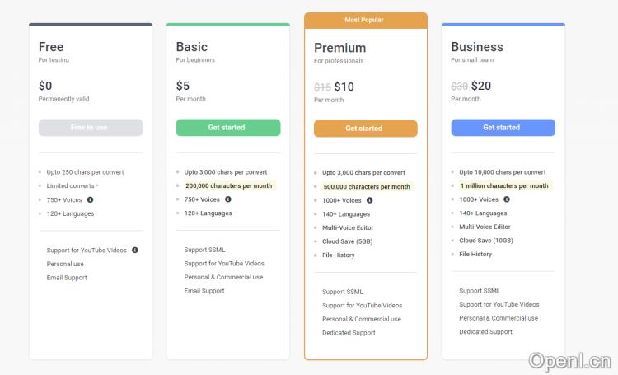The height and width of the screenshot is (375, 618).
Task: Click Business plan blue Get started button
Action: (x=503, y=128)
